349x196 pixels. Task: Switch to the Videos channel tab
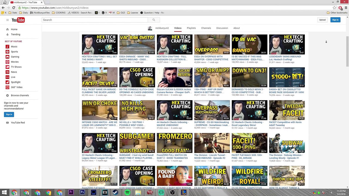click(x=178, y=28)
